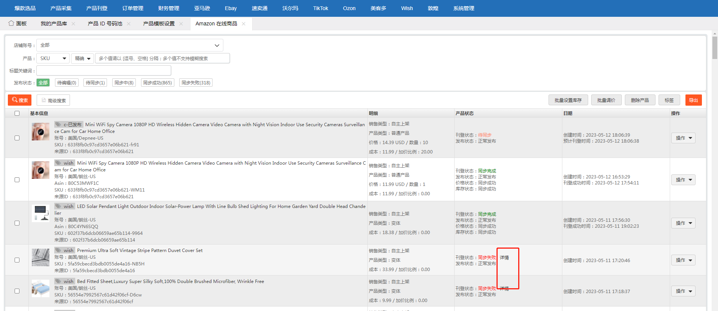This screenshot has width=718, height=311.
Task: Click tag icon of LED Solar Pendant Light
Action: click(x=58, y=206)
